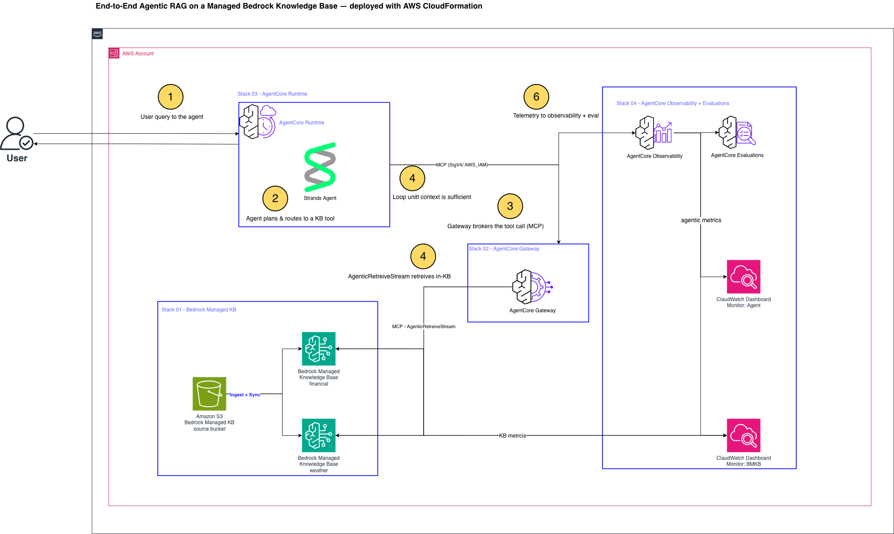Click the 'AgentCore Runtime' caption text
Viewport: 894px width, 534px height.
tap(301, 123)
